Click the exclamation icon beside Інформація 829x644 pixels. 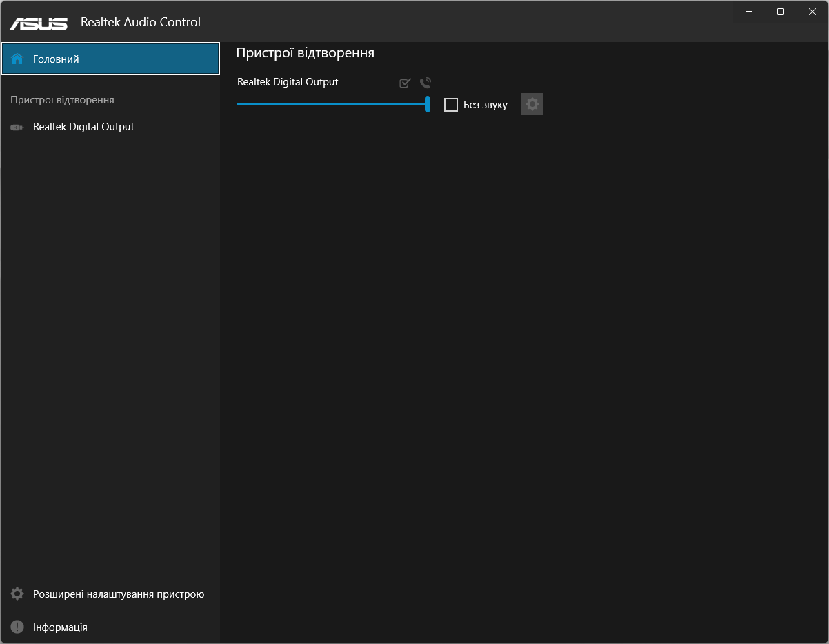coord(17,627)
